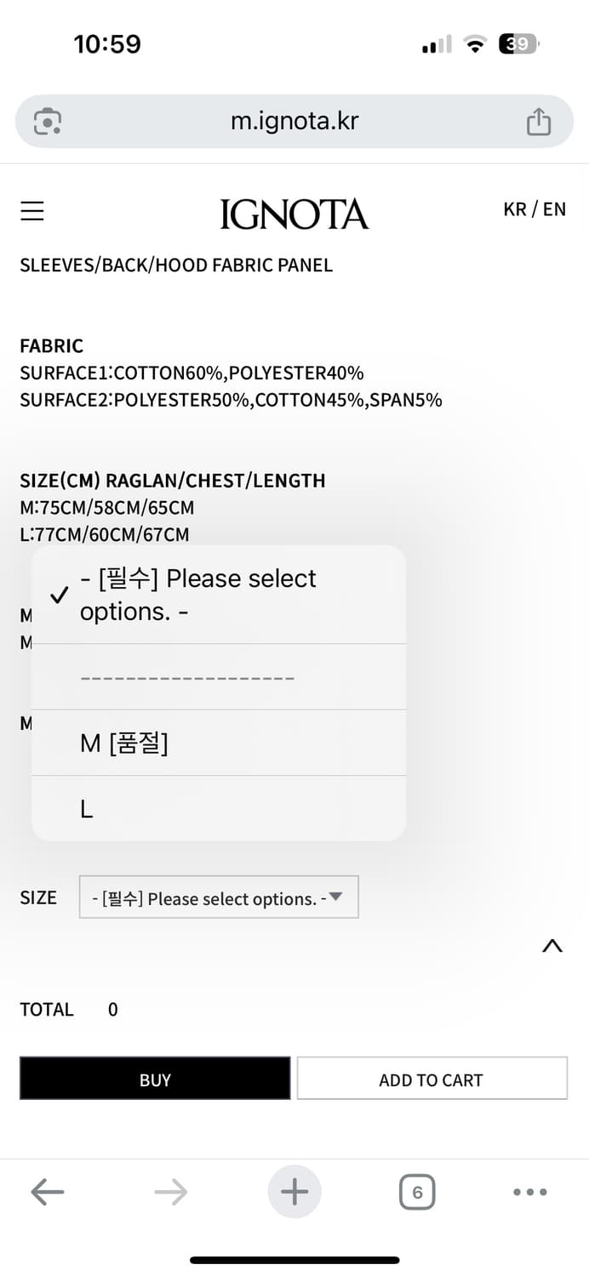Screen dimensions: 589x1276
Task: Open the SIZE options dropdown
Action: 219,897
